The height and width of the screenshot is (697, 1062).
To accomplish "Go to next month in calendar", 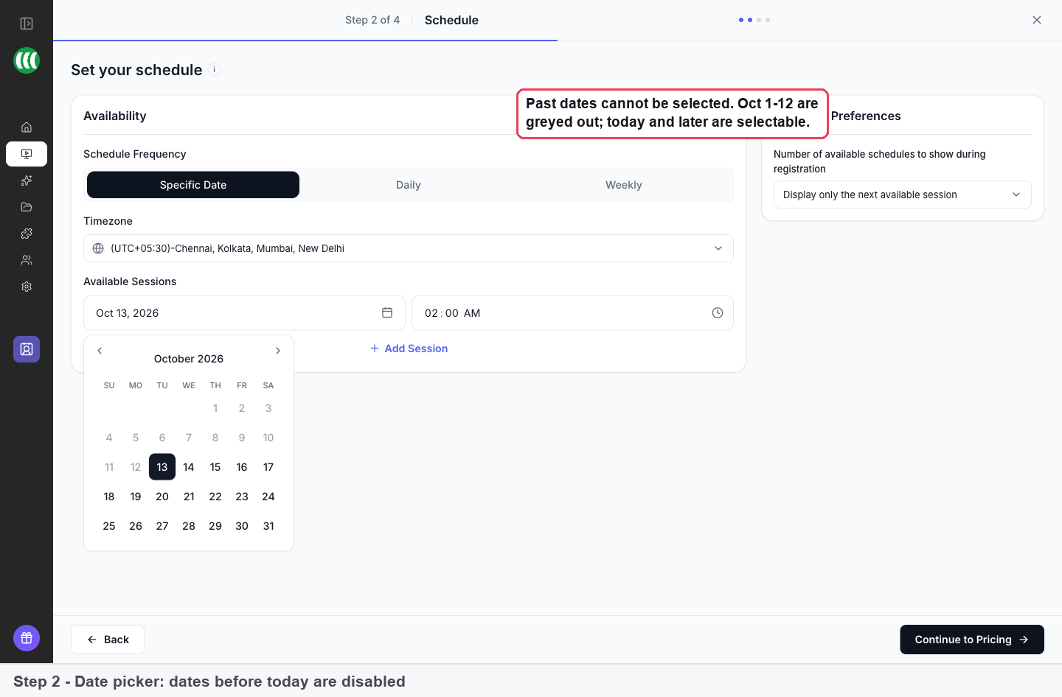I will (278, 351).
